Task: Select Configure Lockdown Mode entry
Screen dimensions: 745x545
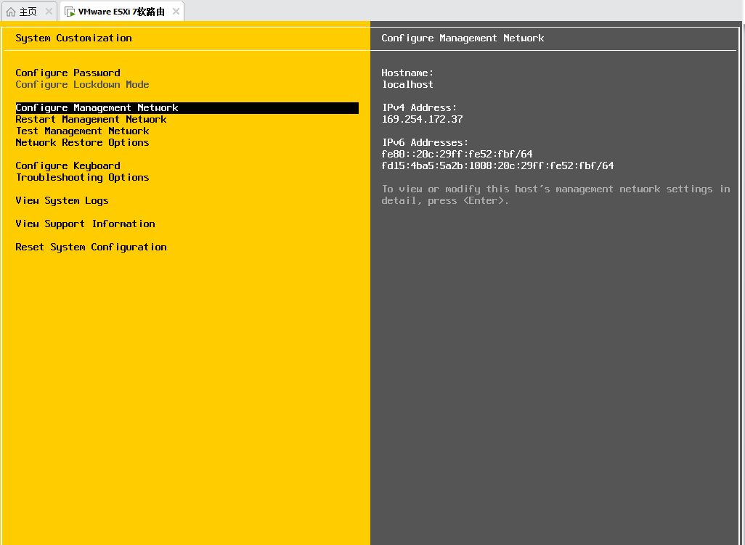Action: pyautogui.click(x=82, y=84)
